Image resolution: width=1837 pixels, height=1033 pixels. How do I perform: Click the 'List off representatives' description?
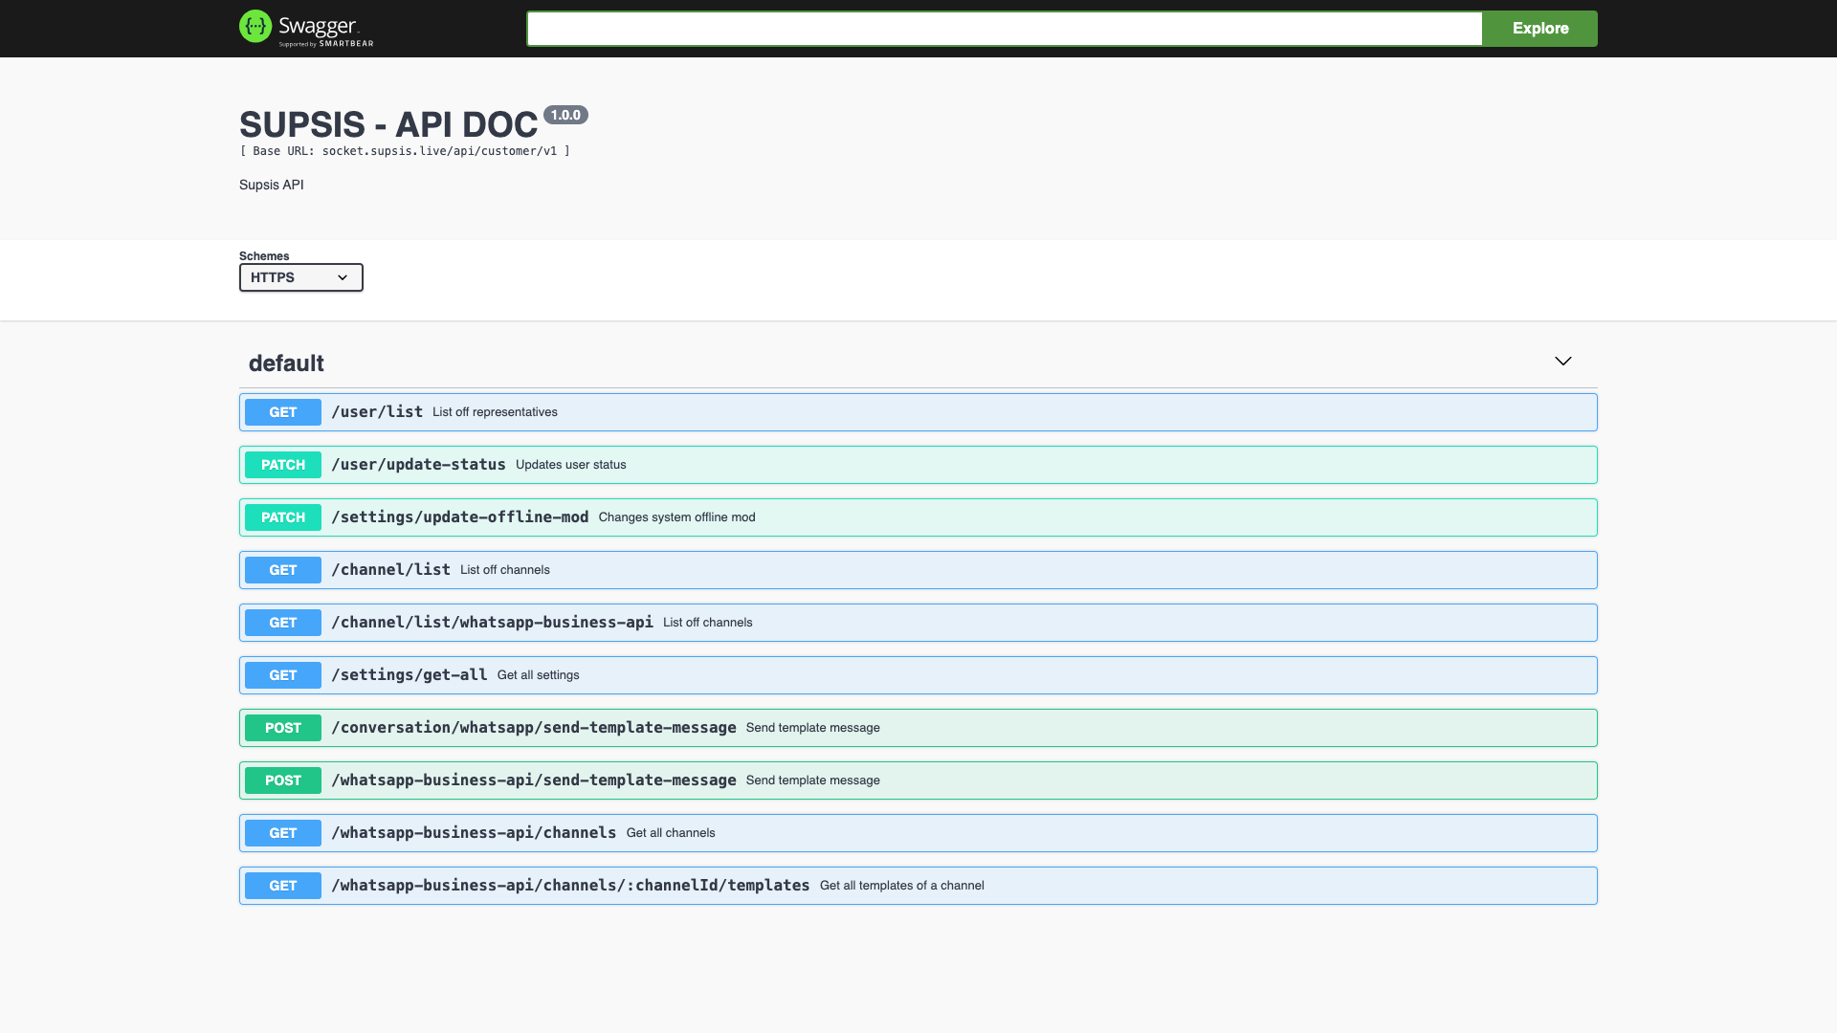pos(495,412)
